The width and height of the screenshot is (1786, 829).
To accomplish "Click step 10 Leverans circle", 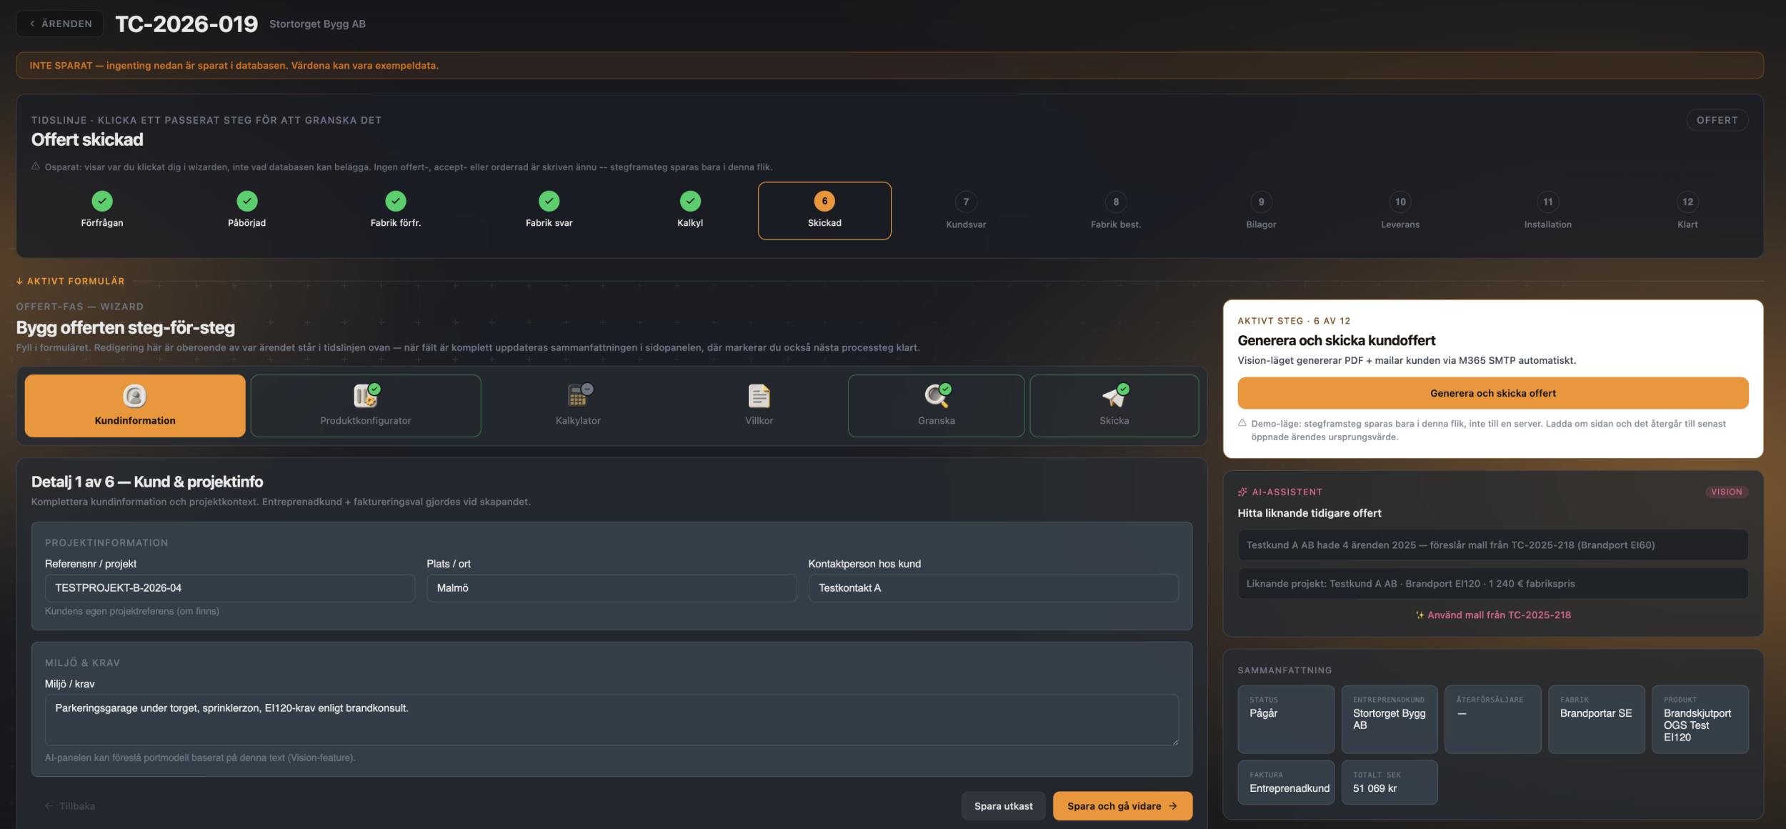I will point(1400,202).
